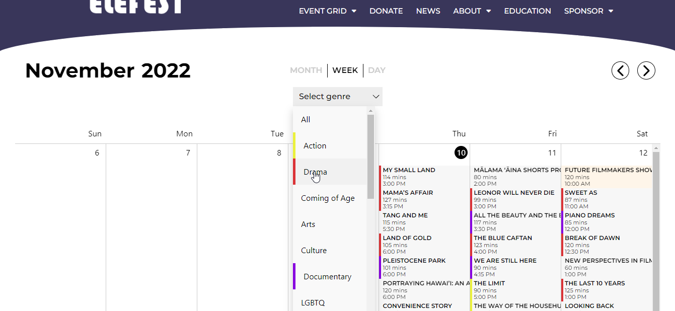This screenshot has height=311, width=675.
Task: Open the Select genre dropdown
Action: [x=337, y=97]
